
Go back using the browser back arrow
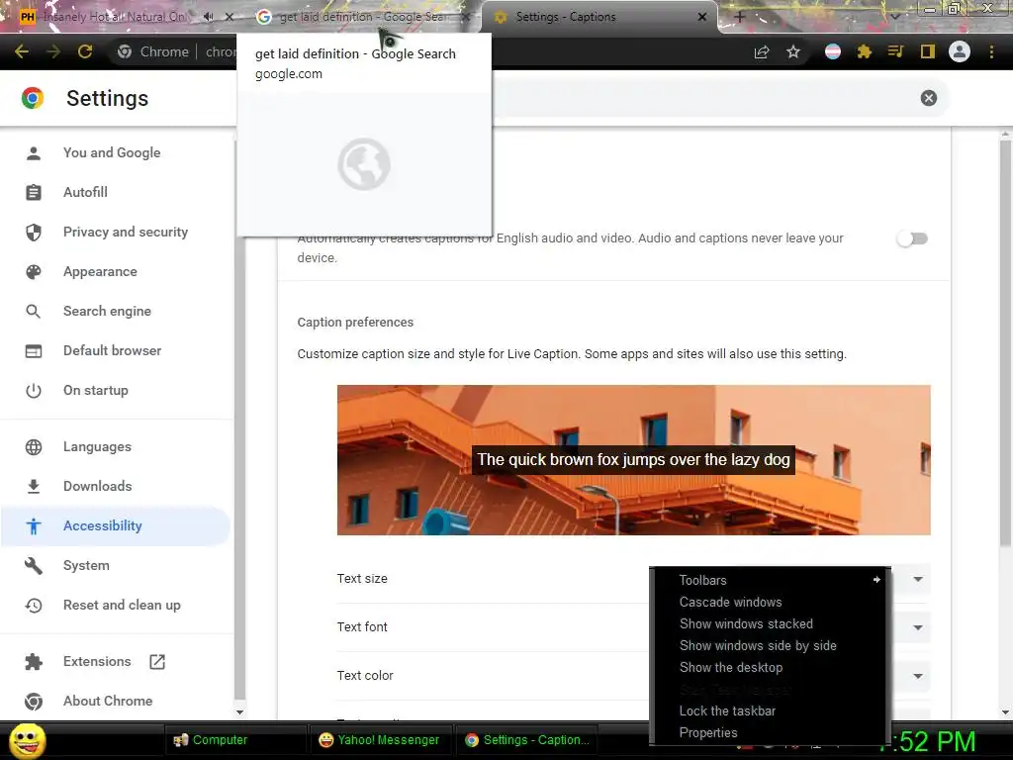(x=22, y=51)
